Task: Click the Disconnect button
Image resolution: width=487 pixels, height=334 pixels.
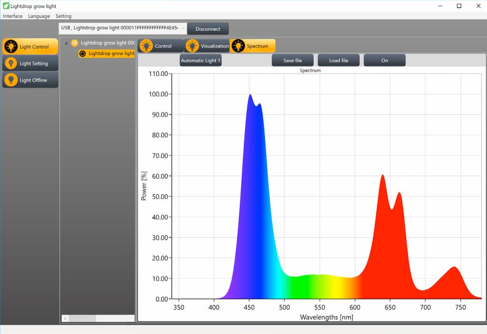Action: [x=208, y=29]
